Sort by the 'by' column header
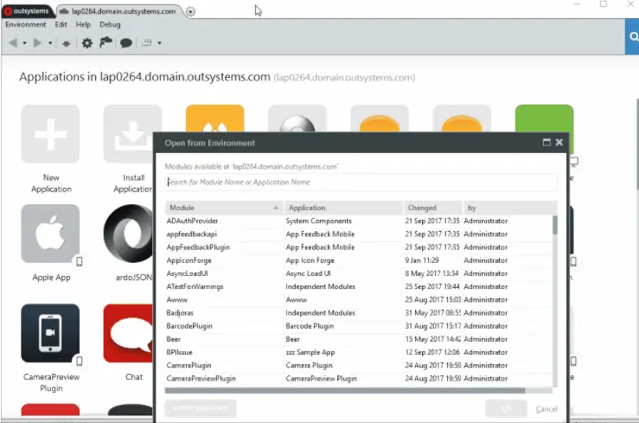The width and height of the screenshot is (639, 423). click(x=510, y=208)
